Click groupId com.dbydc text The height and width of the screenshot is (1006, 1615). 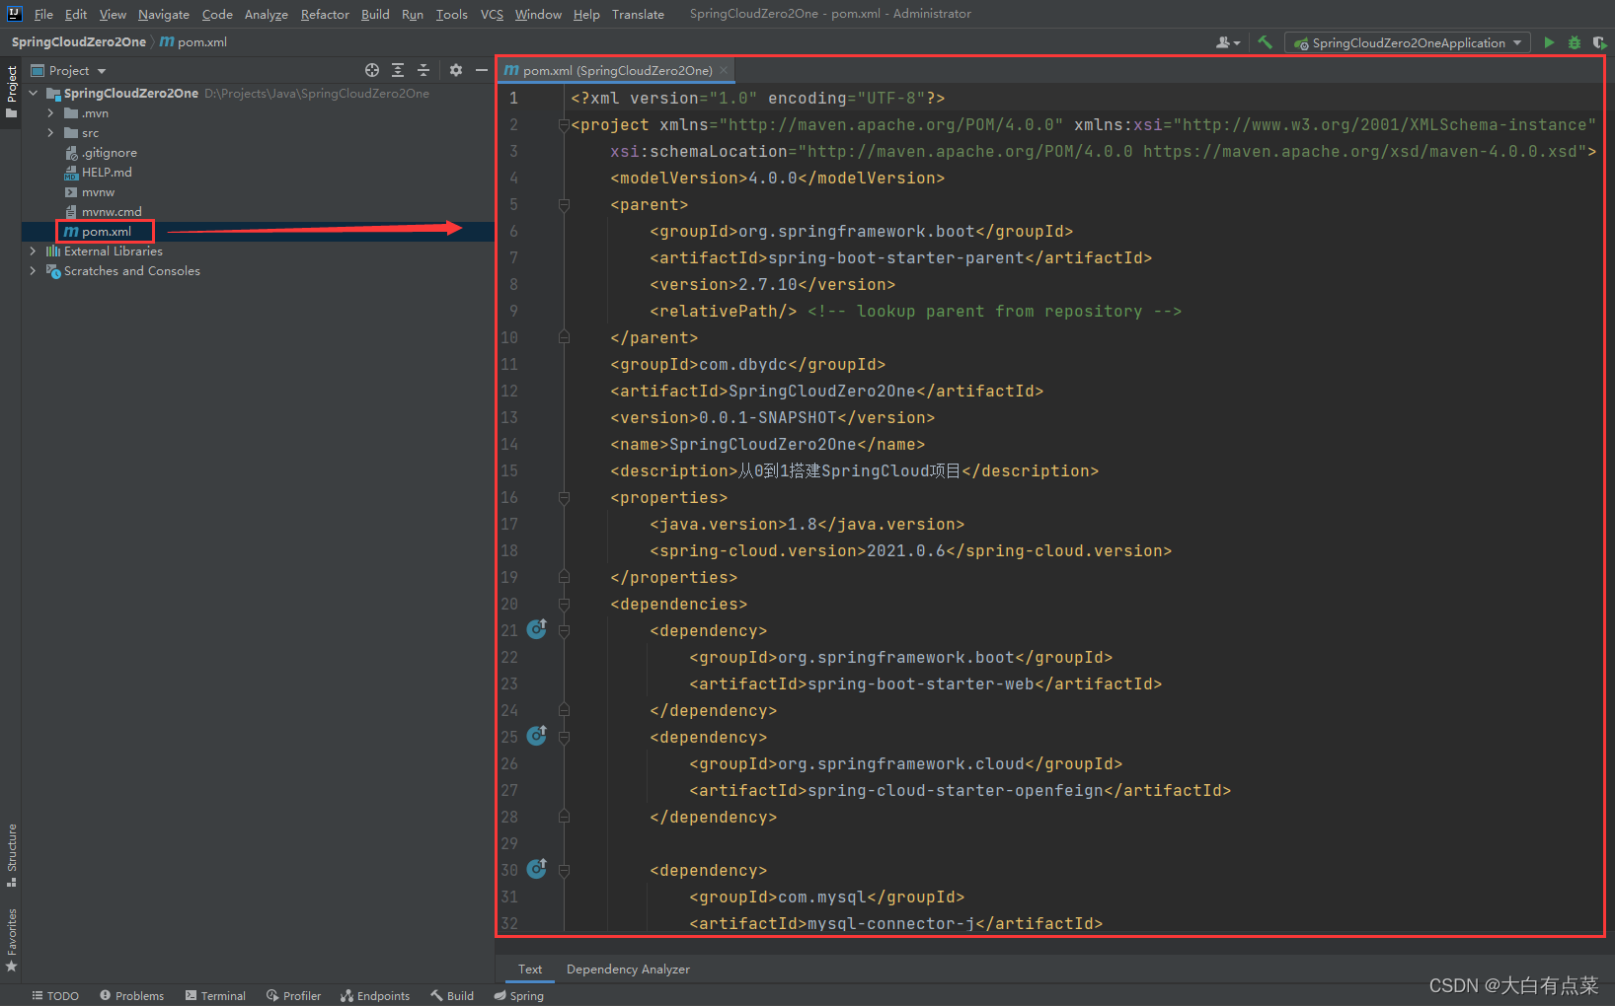[742, 364]
